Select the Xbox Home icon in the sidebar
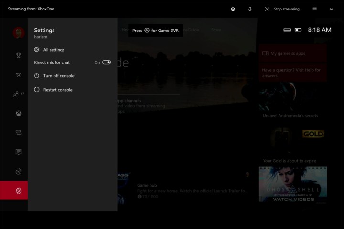Screen dimensions: 344x229 click(19, 113)
